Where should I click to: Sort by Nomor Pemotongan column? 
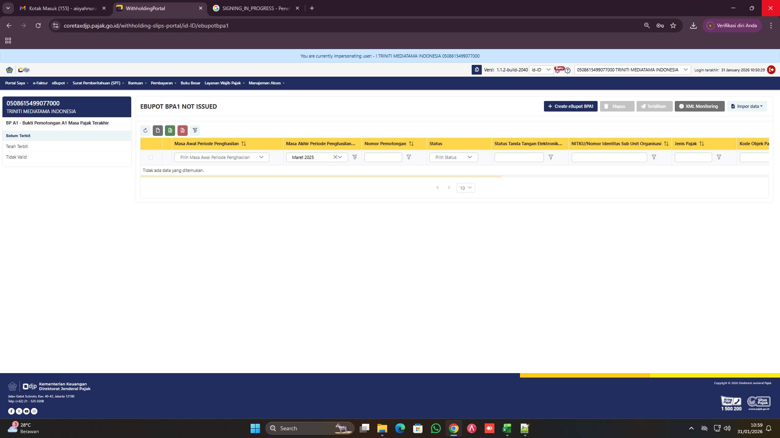click(412, 144)
